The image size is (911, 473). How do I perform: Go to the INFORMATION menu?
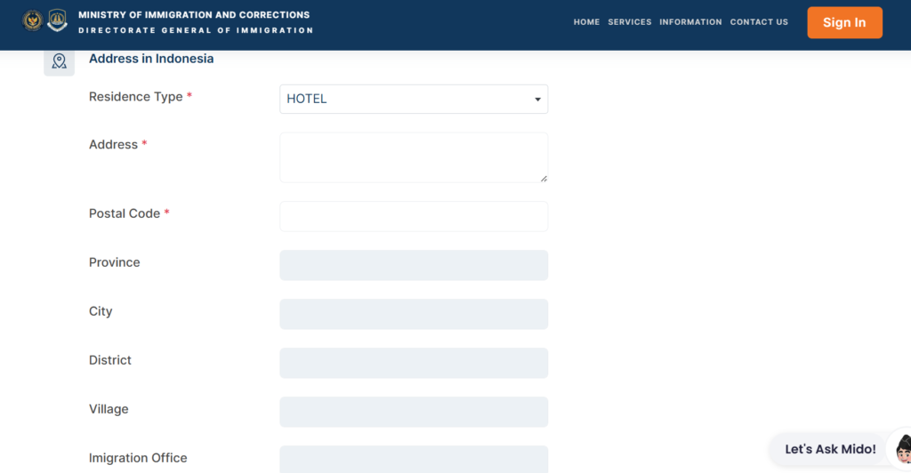(x=690, y=22)
